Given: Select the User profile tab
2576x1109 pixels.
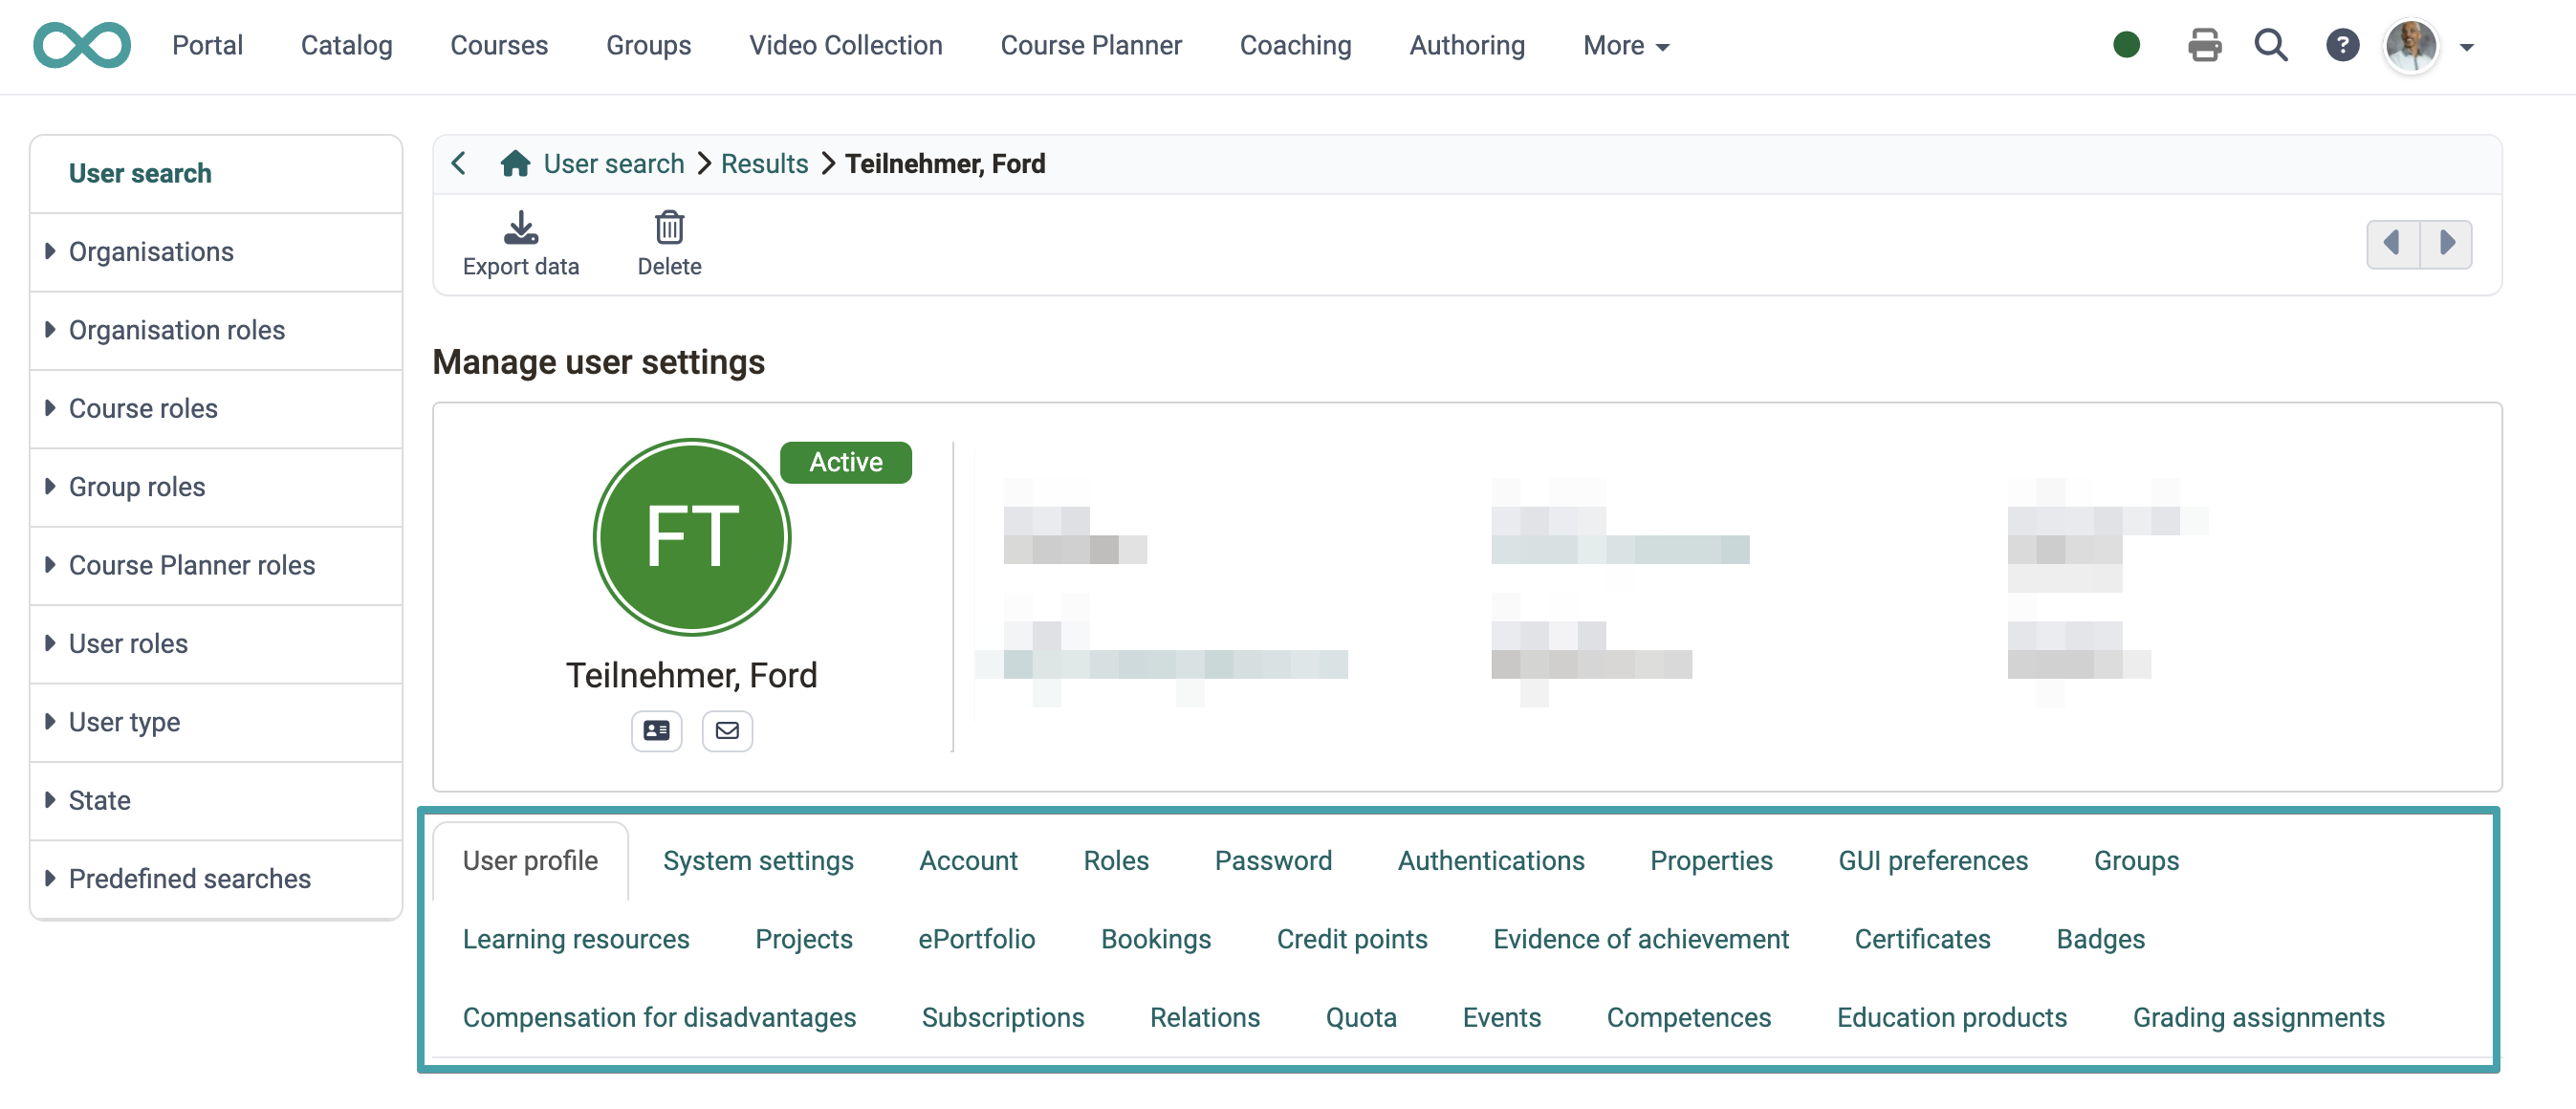Looking at the screenshot, I should (x=530, y=861).
